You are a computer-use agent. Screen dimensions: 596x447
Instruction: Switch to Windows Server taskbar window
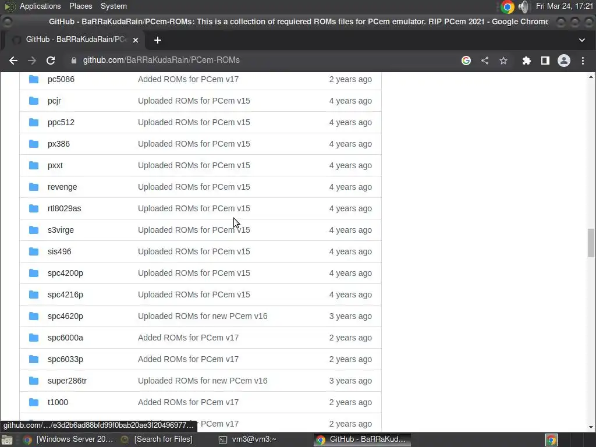tap(69, 439)
